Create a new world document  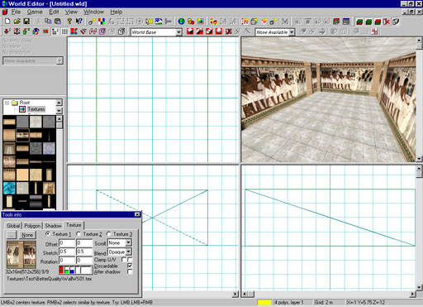pos(7,22)
